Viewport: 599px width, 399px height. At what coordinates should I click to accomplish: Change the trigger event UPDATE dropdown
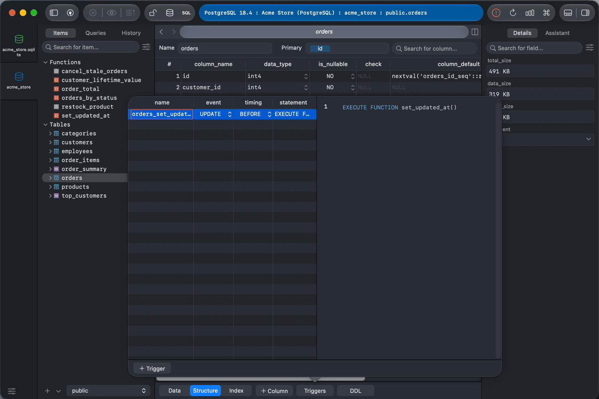coord(214,114)
